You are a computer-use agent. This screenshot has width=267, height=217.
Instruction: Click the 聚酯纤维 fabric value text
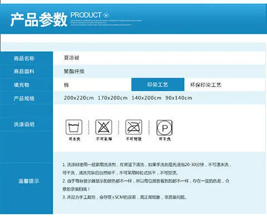[x=74, y=71]
